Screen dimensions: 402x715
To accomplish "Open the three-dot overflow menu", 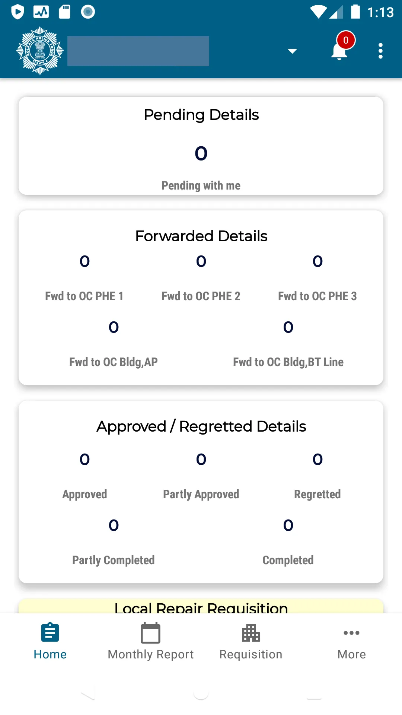I will point(380,51).
